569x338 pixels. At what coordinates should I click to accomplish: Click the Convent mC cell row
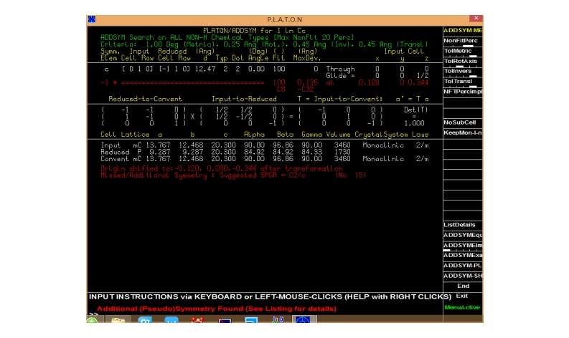264,159
